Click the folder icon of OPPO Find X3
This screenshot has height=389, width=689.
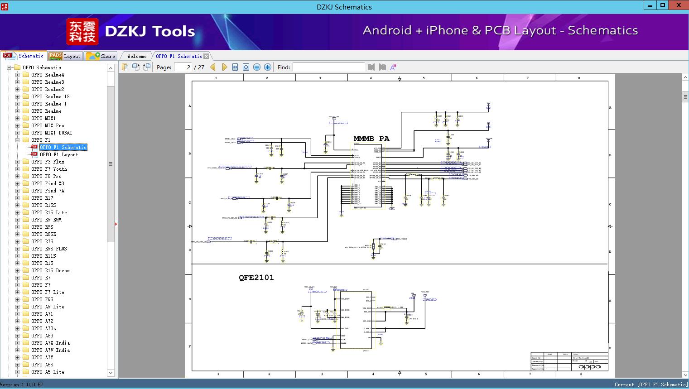pyautogui.click(x=26, y=183)
